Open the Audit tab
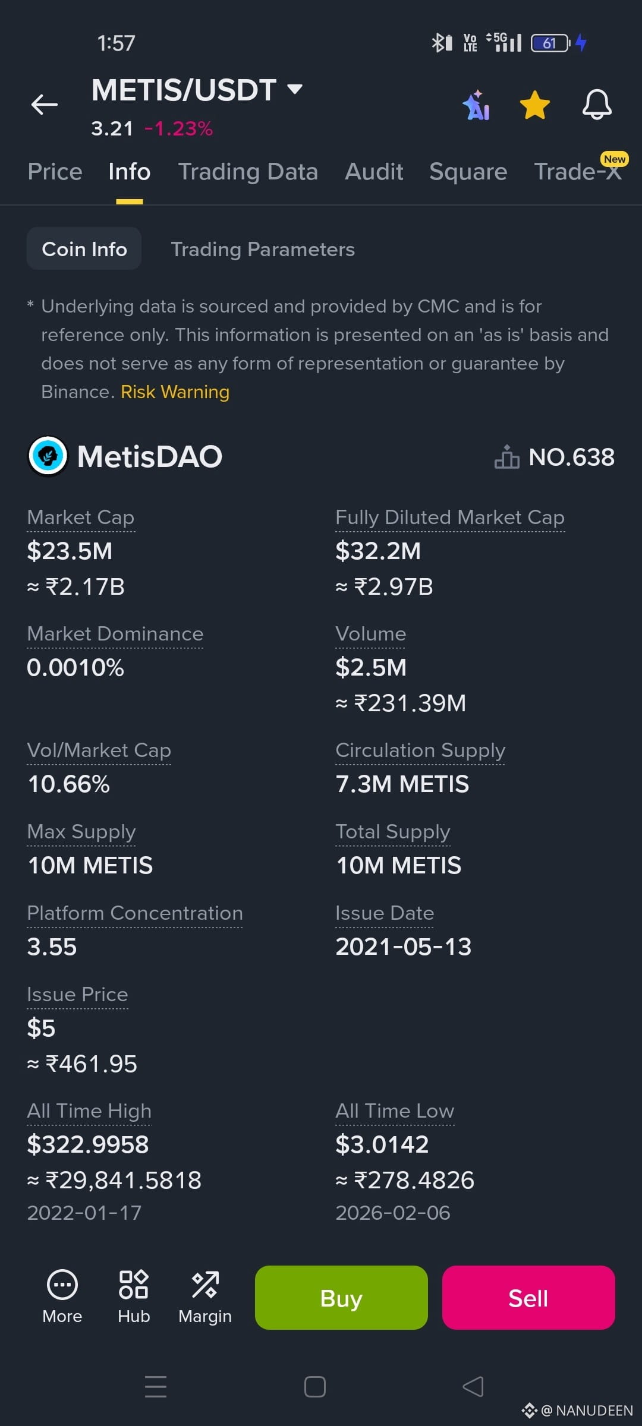The image size is (642, 1426). click(x=374, y=172)
